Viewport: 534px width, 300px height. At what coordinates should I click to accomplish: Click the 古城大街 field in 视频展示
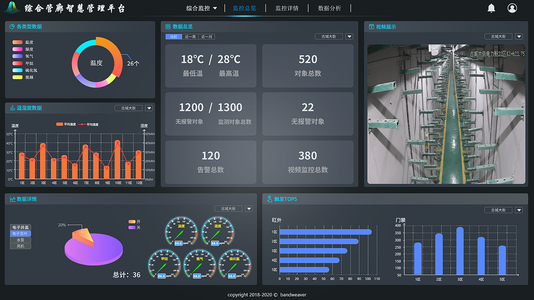click(x=498, y=37)
